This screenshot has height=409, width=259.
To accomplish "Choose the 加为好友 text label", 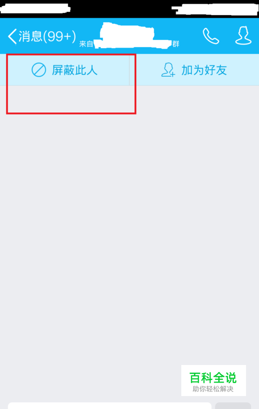I will 204,70.
